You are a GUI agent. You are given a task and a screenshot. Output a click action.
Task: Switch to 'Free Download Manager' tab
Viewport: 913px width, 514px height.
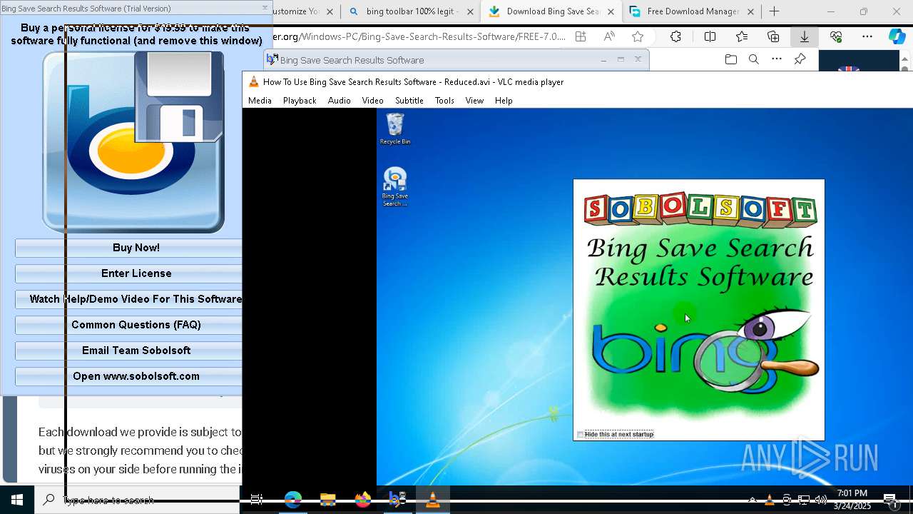coord(691,11)
